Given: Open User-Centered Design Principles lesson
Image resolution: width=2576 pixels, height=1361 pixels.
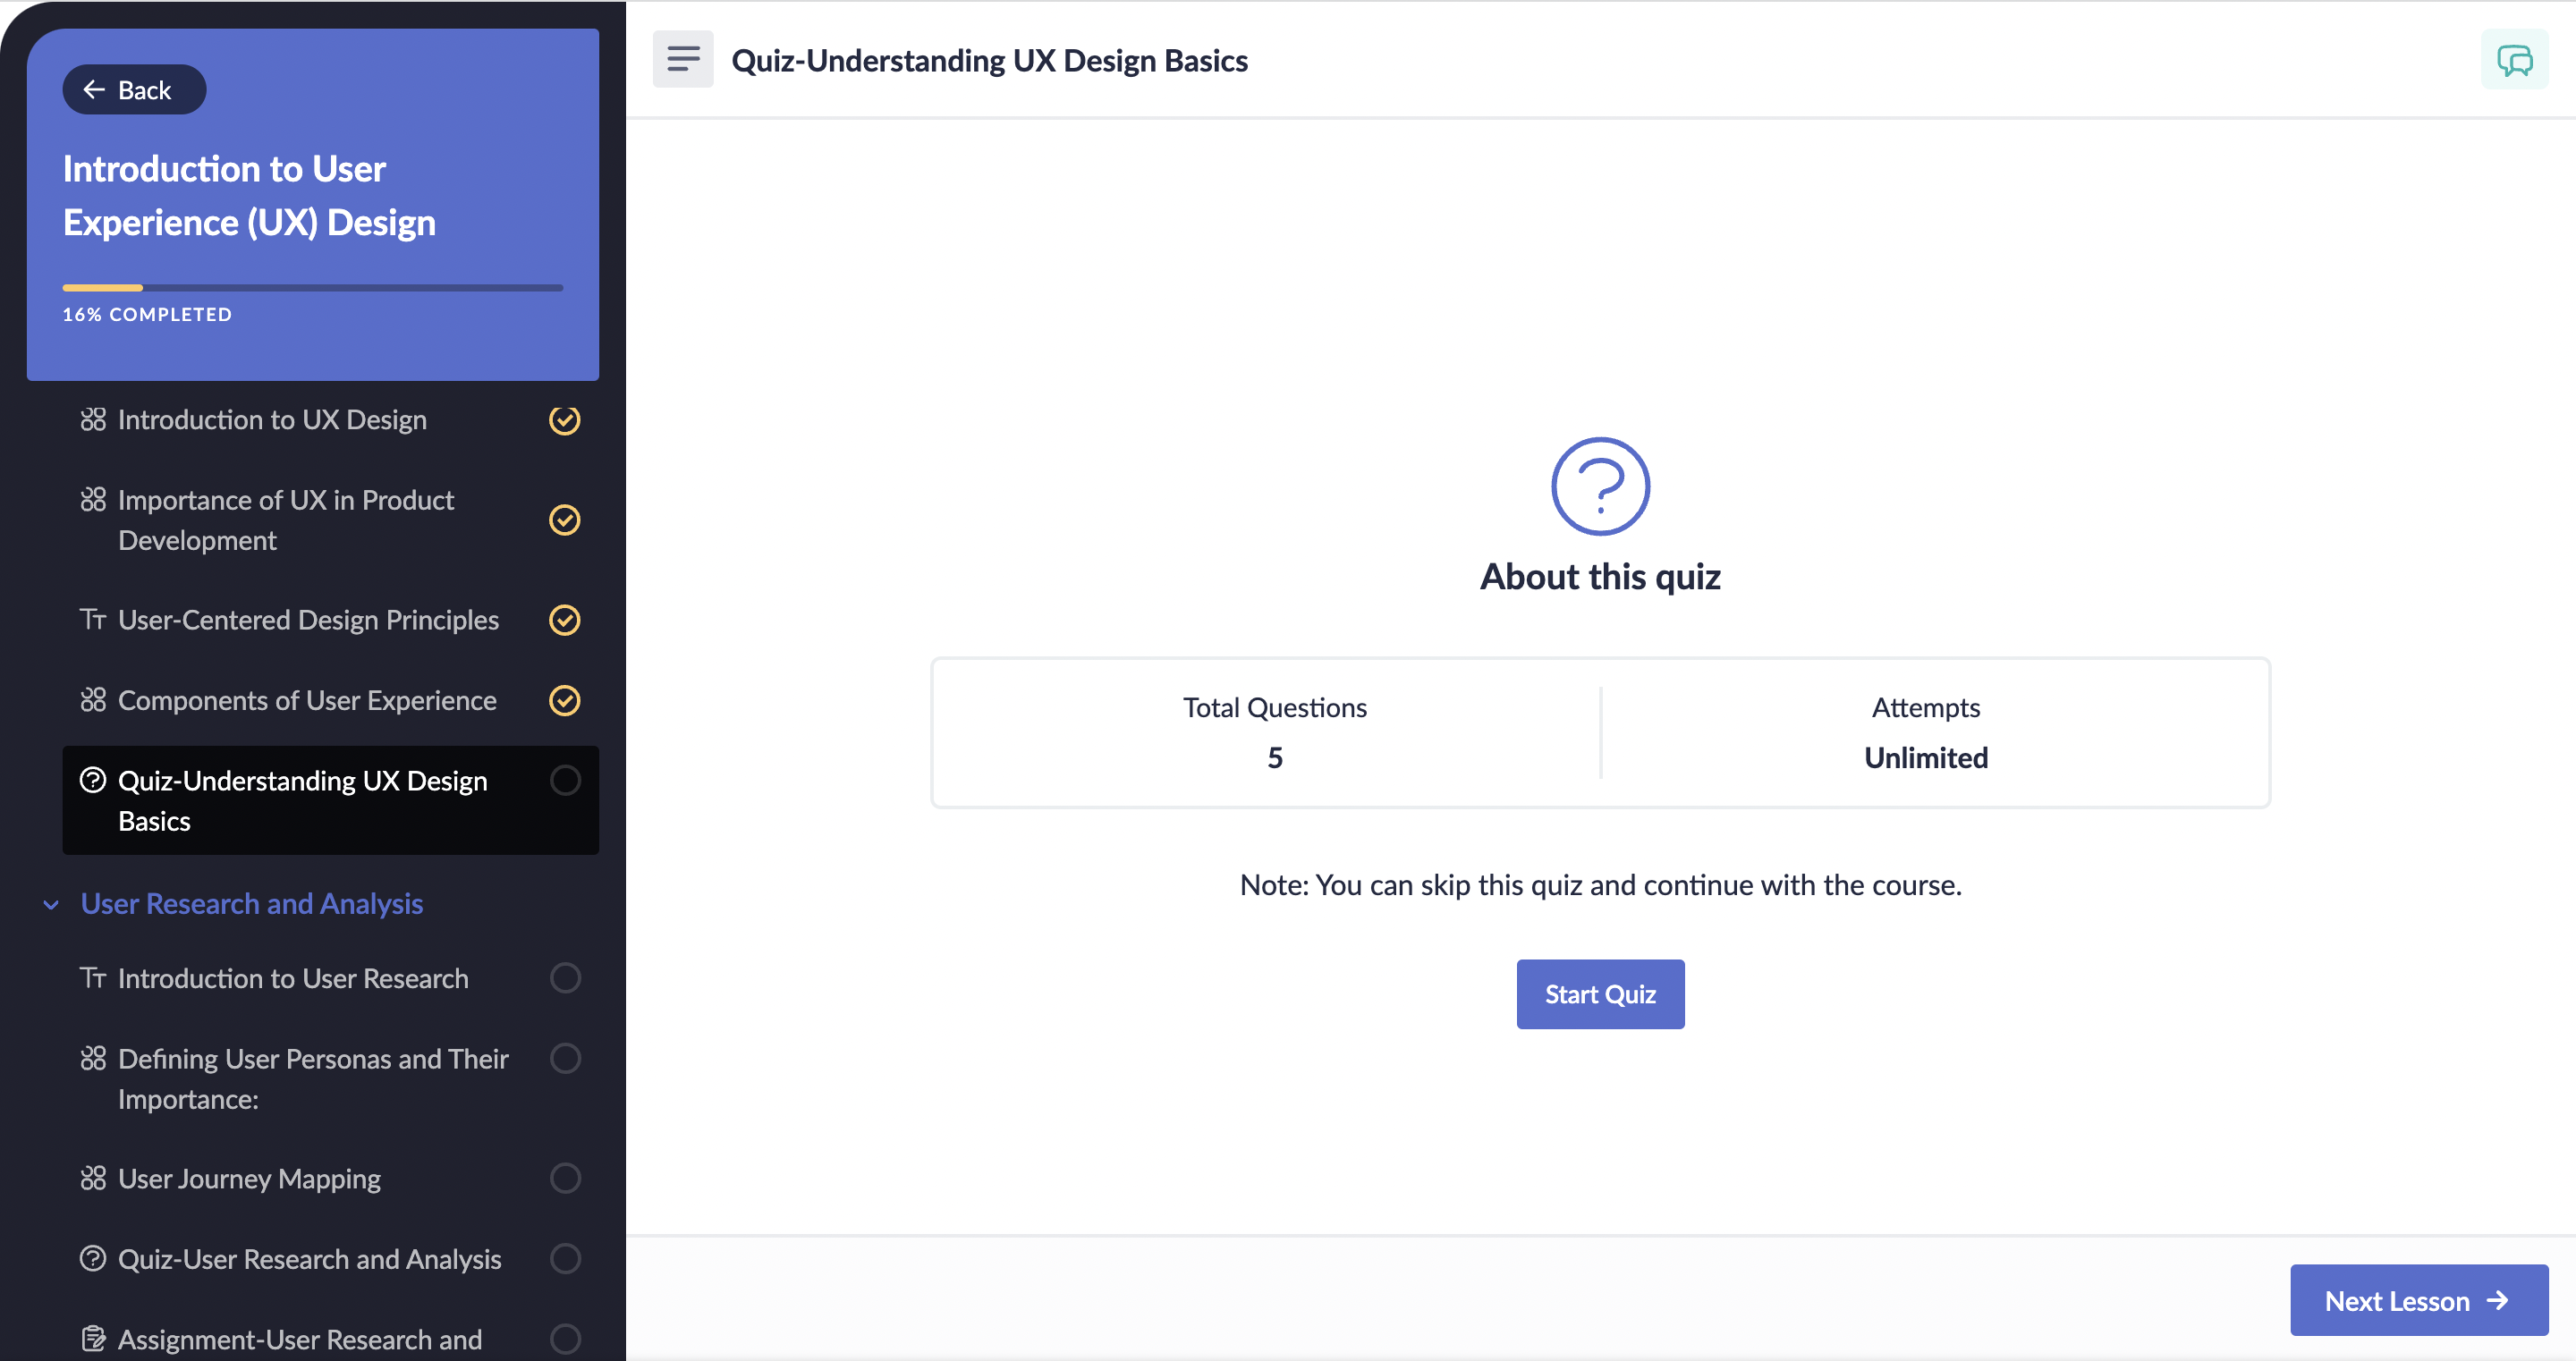Looking at the screenshot, I should (308, 620).
